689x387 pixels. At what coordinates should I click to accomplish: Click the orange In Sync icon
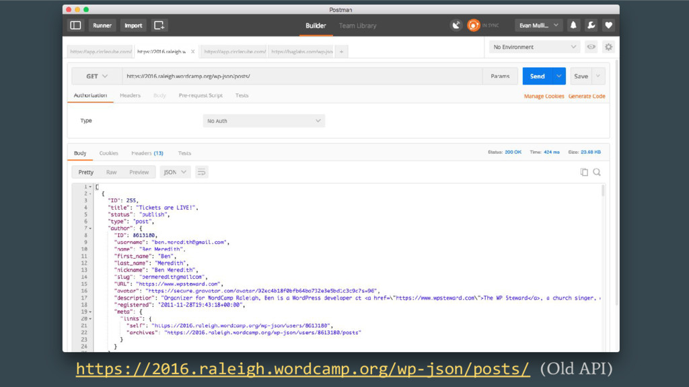(x=473, y=26)
